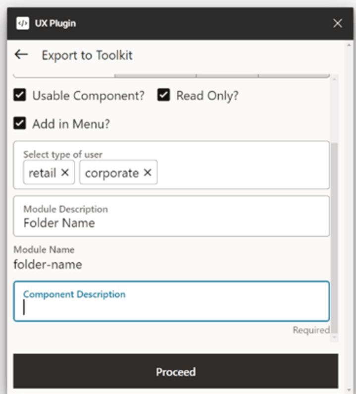This screenshot has height=394, width=356.
Task: Click the UX Plugin title text
Action: (55, 23)
